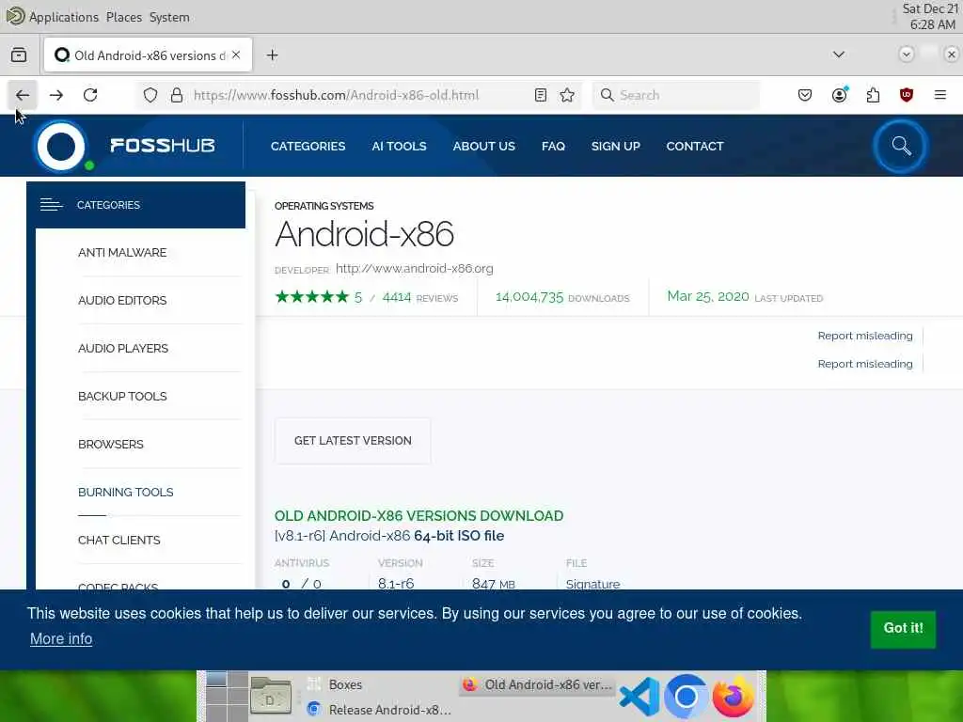This screenshot has width=963, height=722.
Task: Click OPERATING SYSTEMS category label
Action: [x=324, y=206]
